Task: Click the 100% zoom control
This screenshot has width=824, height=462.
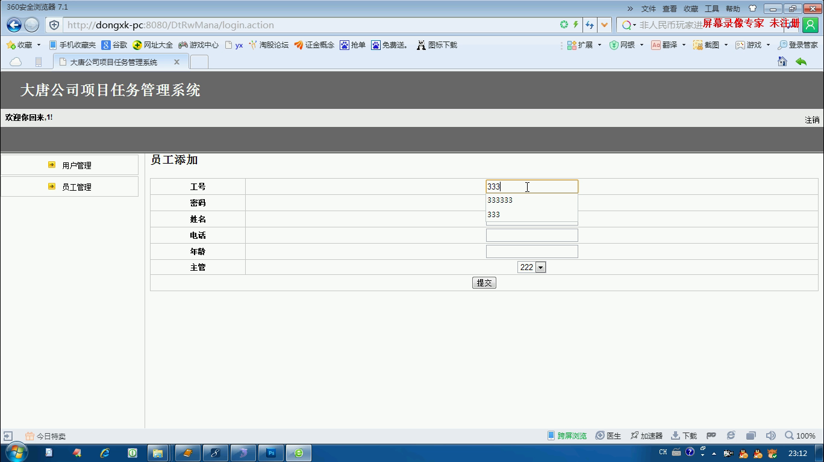Action: (x=800, y=436)
